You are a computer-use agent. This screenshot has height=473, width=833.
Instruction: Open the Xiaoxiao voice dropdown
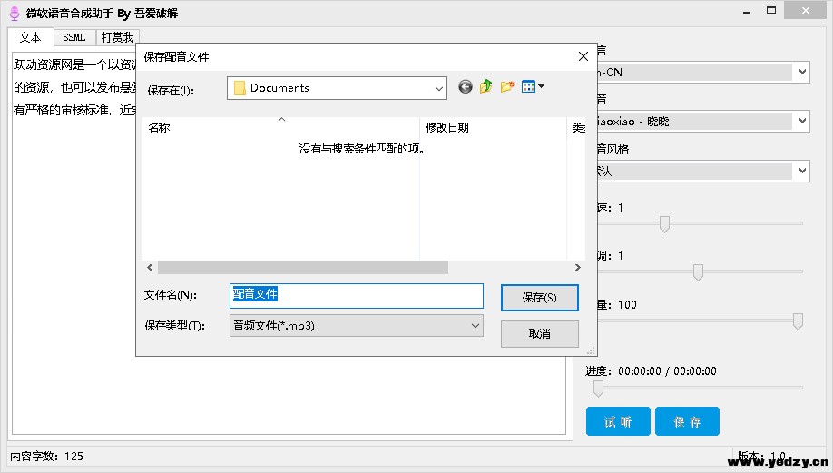point(802,121)
